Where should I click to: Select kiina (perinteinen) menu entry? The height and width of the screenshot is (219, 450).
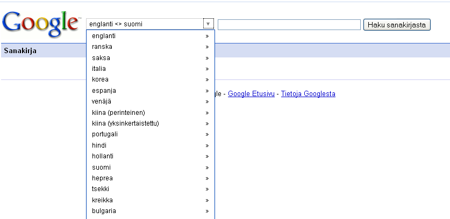118,112
